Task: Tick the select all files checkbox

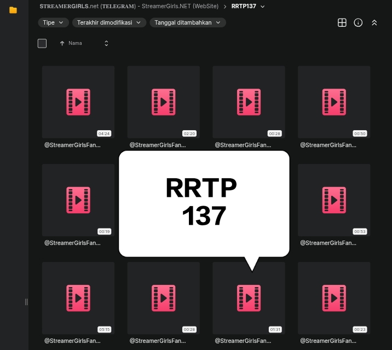Action: pos(42,43)
